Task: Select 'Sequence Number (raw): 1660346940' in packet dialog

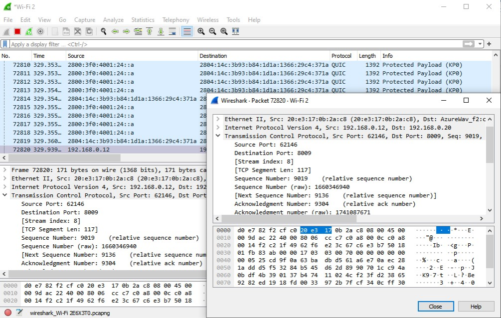Action: (292, 187)
